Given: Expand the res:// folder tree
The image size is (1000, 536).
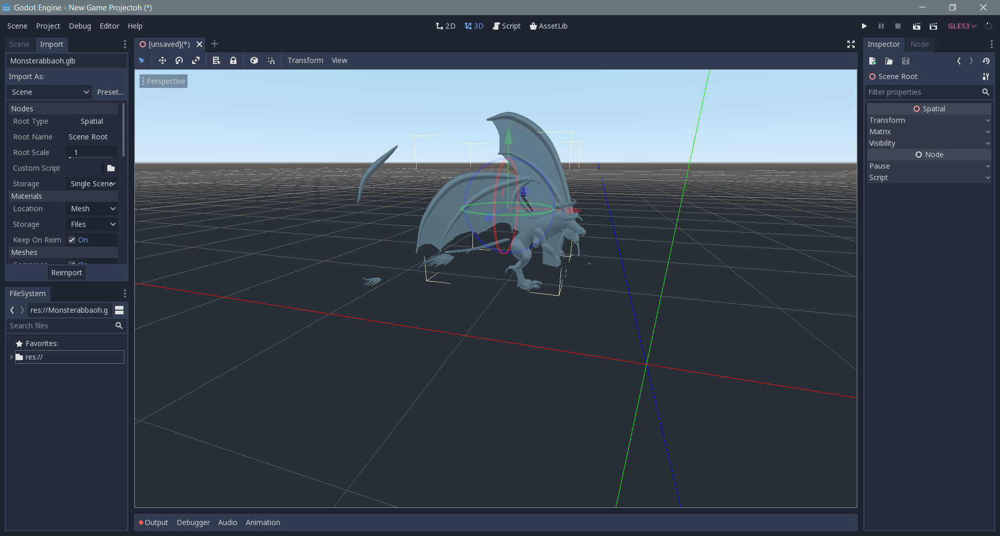Looking at the screenshot, I should (x=11, y=357).
